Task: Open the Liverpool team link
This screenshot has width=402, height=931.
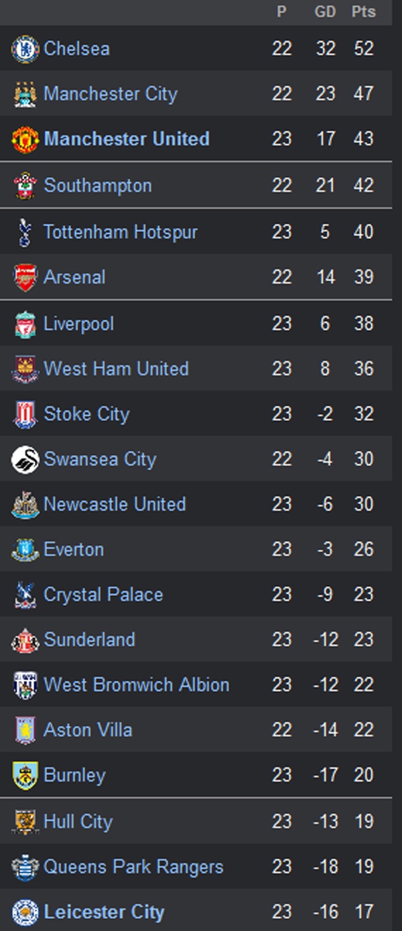Action: (78, 324)
